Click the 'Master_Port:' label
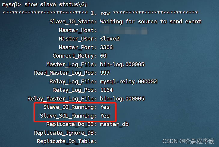The image size is (219, 147). point(78,47)
